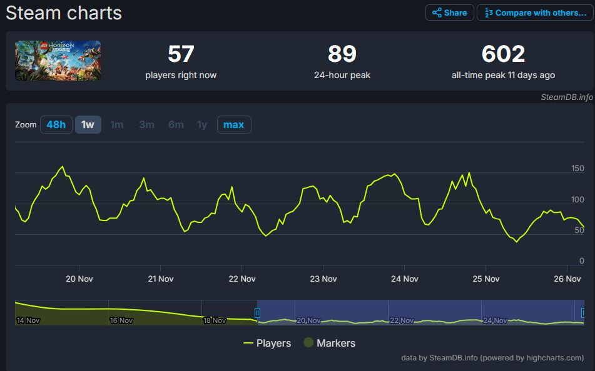Click navigator timeline near 14 Nov
The width and height of the screenshot is (595, 371).
point(28,320)
